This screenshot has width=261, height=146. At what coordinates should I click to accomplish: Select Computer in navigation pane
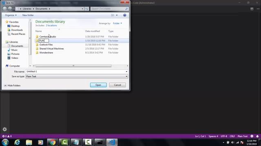pos(13,66)
